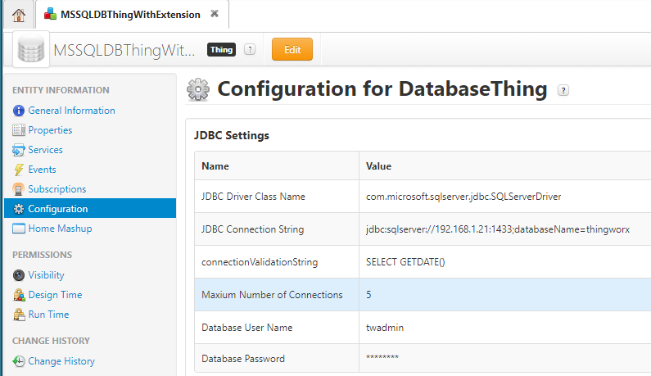
Task: Click the database entity thumbnail icon
Action: pyautogui.click(x=31, y=49)
